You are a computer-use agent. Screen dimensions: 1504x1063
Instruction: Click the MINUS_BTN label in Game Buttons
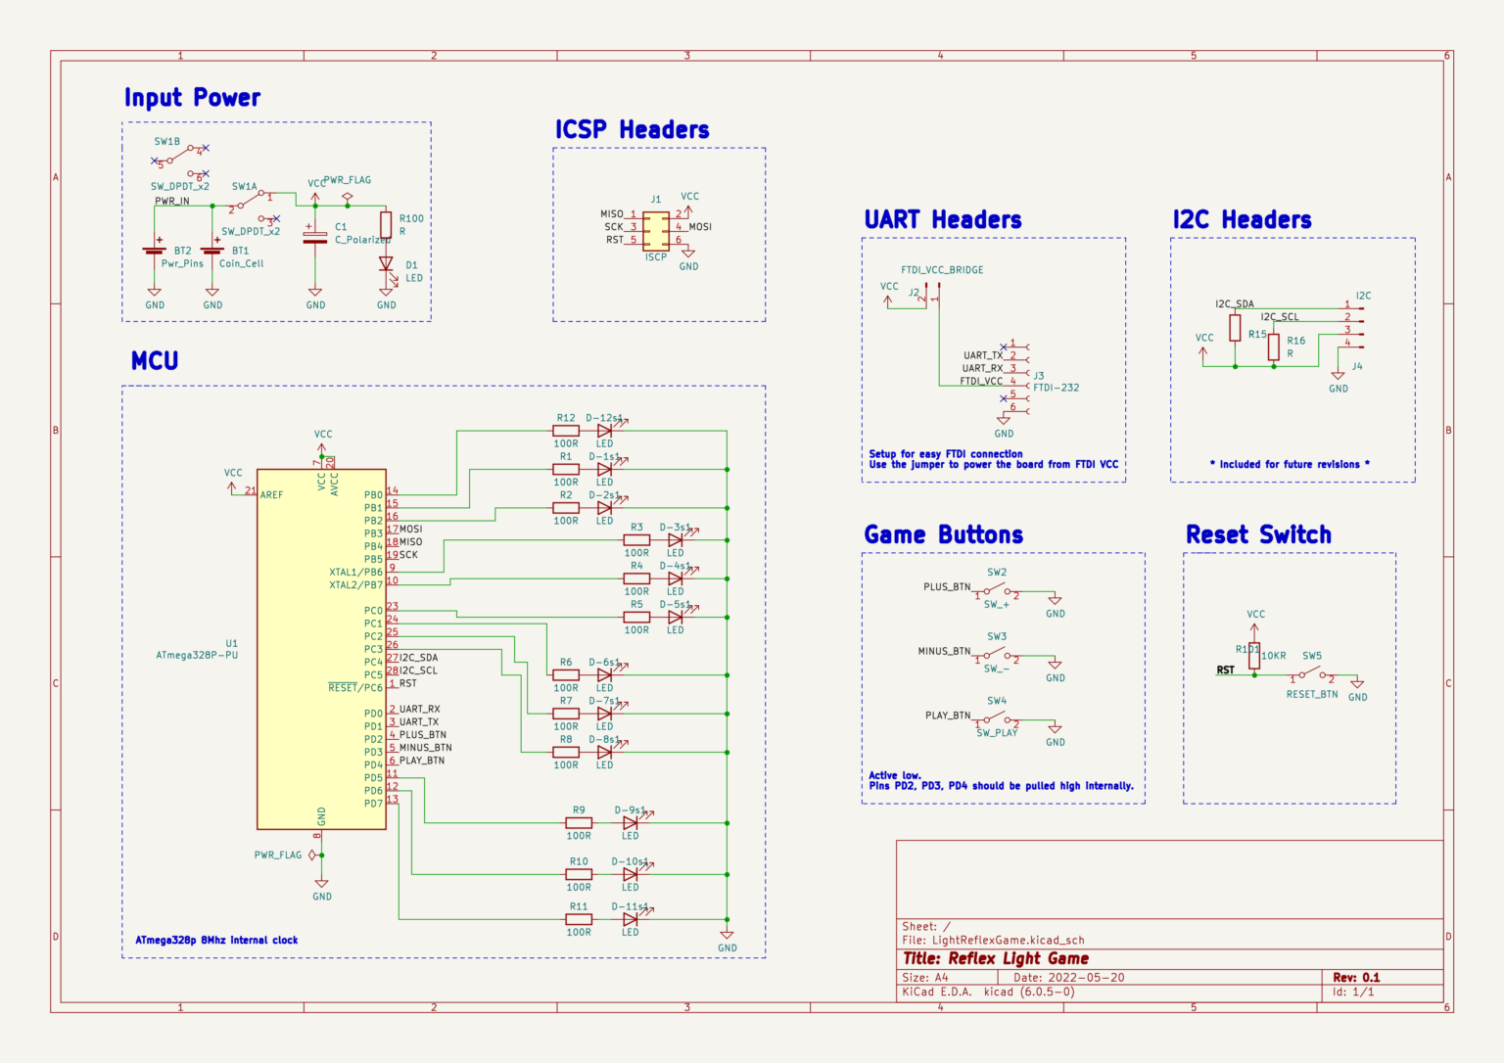tap(945, 651)
